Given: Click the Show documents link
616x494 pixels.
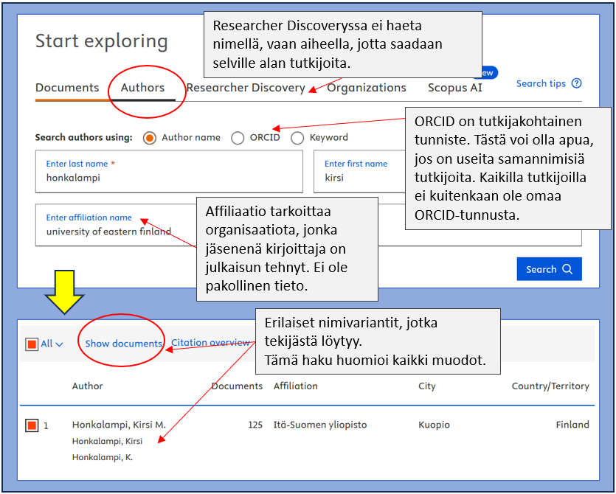Looking at the screenshot, I should 123,344.
